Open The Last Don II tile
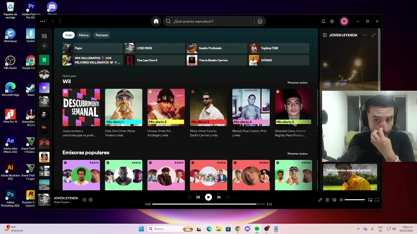417x234 pixels. [x=155, y=60]
